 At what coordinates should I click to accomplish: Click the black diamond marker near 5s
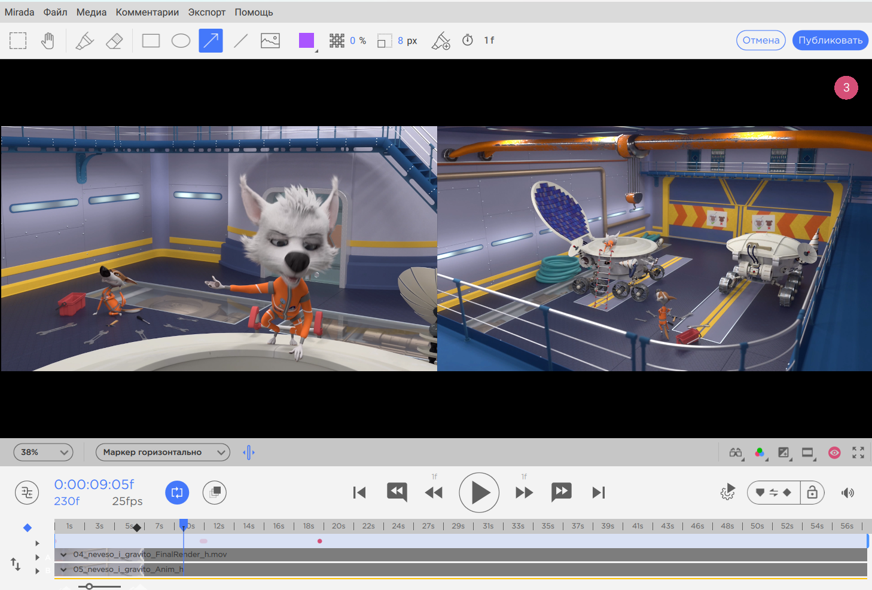click(137, 527)
